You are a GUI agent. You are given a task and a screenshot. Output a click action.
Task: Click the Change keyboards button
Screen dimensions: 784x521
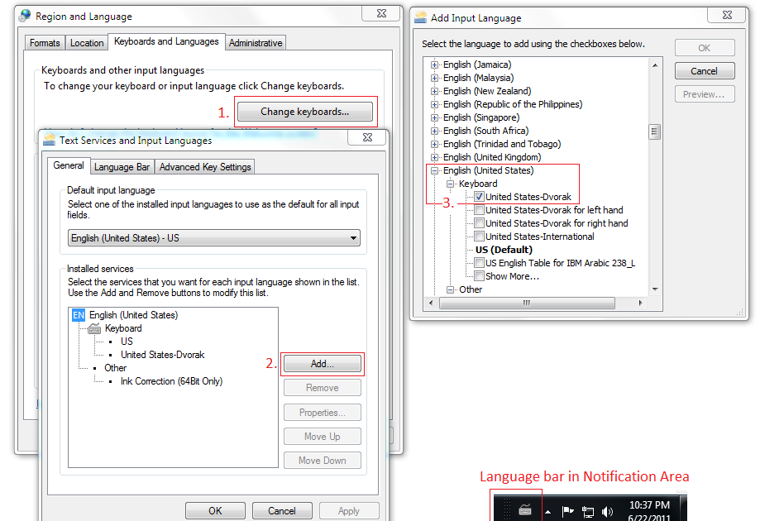click(x=304, y=110)
